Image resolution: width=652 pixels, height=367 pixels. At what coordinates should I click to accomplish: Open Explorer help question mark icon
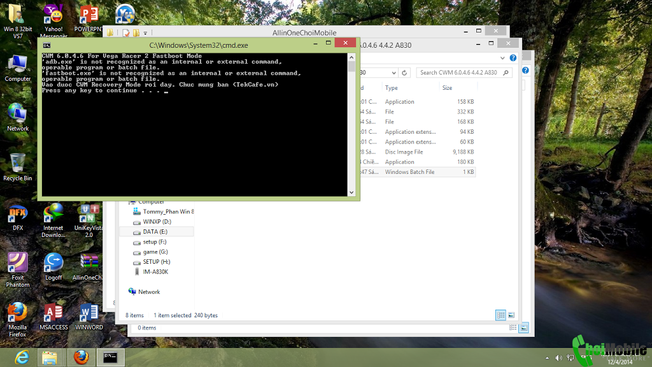(513, 58)
